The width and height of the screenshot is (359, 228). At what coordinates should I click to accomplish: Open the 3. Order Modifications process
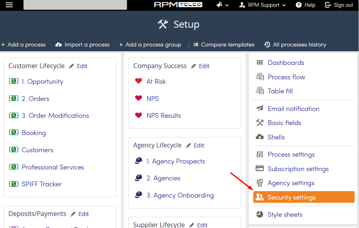point(55,115)
